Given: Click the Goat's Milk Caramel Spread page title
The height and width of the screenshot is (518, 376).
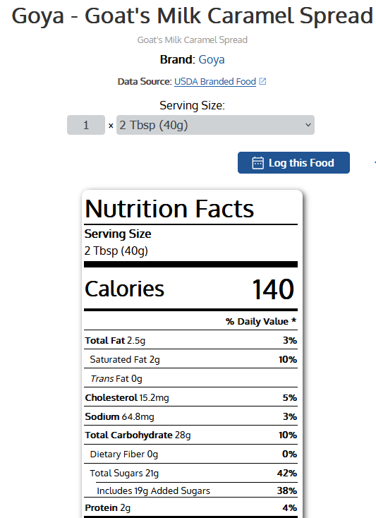Looking at the screenshot, I should 193,16.
